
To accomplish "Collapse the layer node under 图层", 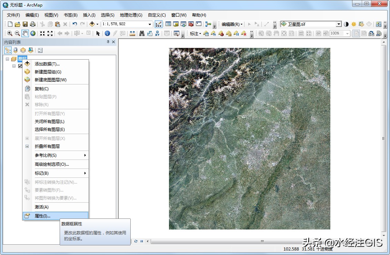I will (14, 66).
